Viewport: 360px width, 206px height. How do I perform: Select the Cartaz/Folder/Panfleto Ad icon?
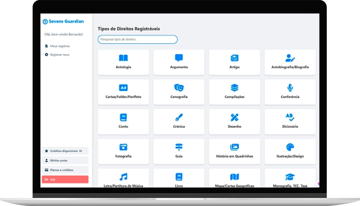pos(123,88)
